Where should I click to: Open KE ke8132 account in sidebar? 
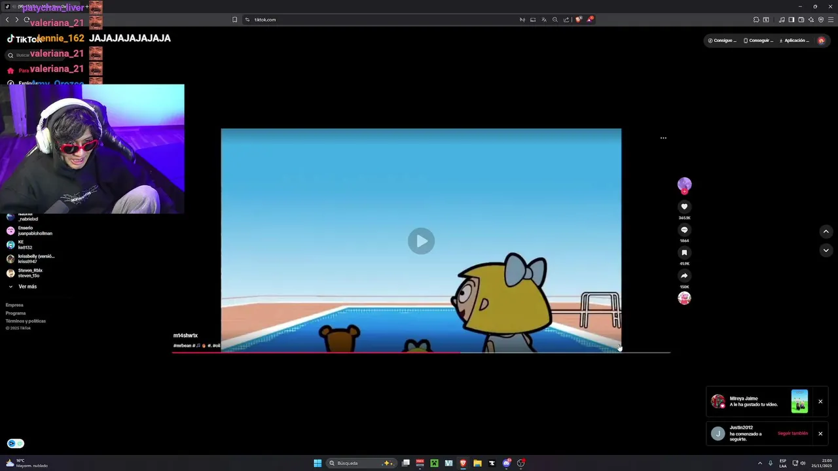click(x=20, y=245)
